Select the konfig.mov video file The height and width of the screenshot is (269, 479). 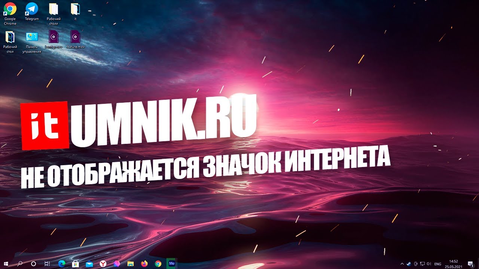coord(54,40)
